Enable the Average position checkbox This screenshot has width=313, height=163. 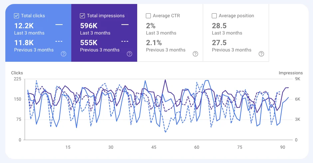coord(214,16)
